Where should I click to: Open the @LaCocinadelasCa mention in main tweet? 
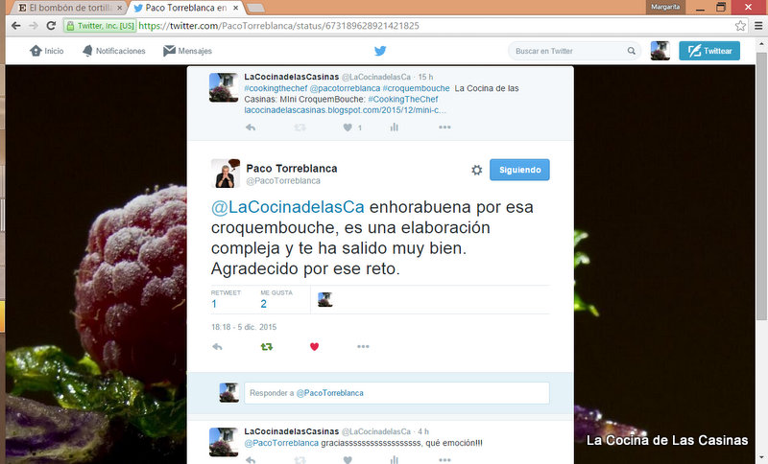pyautogui.click(x=287, y=207)
